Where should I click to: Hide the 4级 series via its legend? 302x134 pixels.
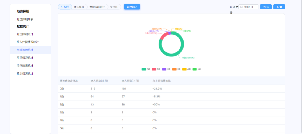186,69
